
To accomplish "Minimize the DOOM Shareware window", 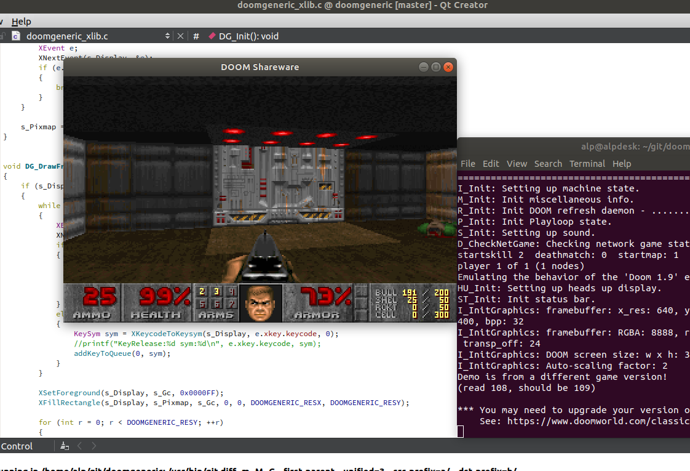I will [423, 67].
